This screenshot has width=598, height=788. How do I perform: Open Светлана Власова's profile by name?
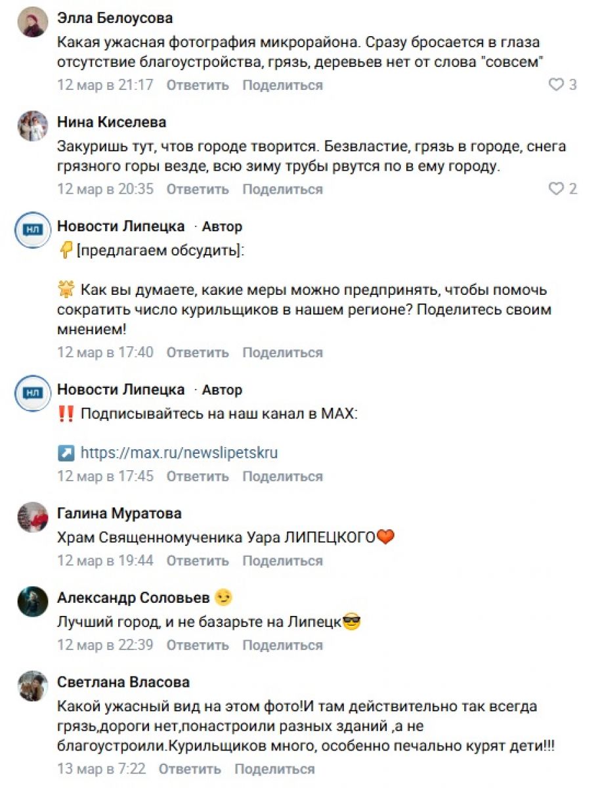click(123, 682)
